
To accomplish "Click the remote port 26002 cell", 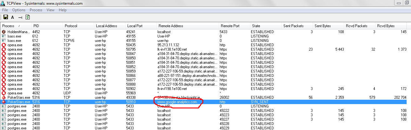I will 225,97.
